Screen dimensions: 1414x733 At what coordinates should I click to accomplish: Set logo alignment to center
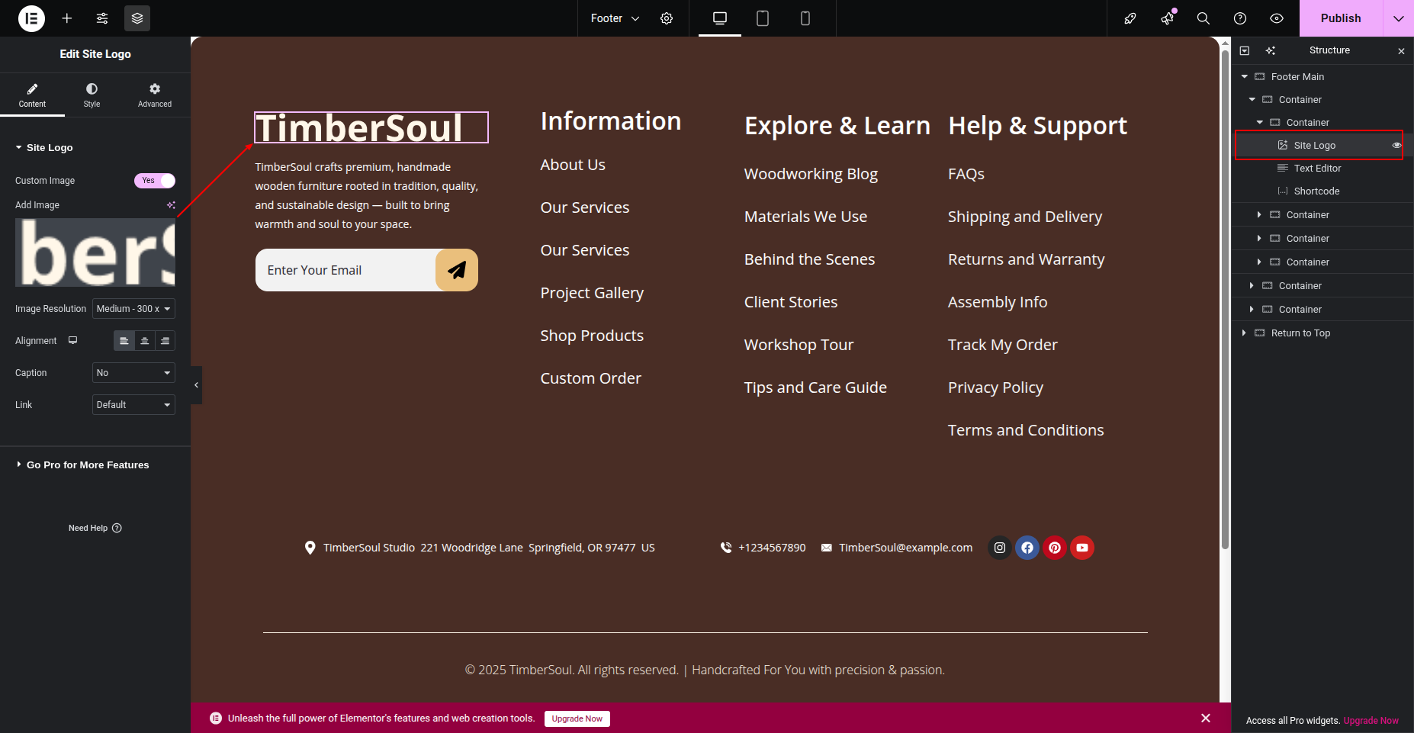click(145, 341)
